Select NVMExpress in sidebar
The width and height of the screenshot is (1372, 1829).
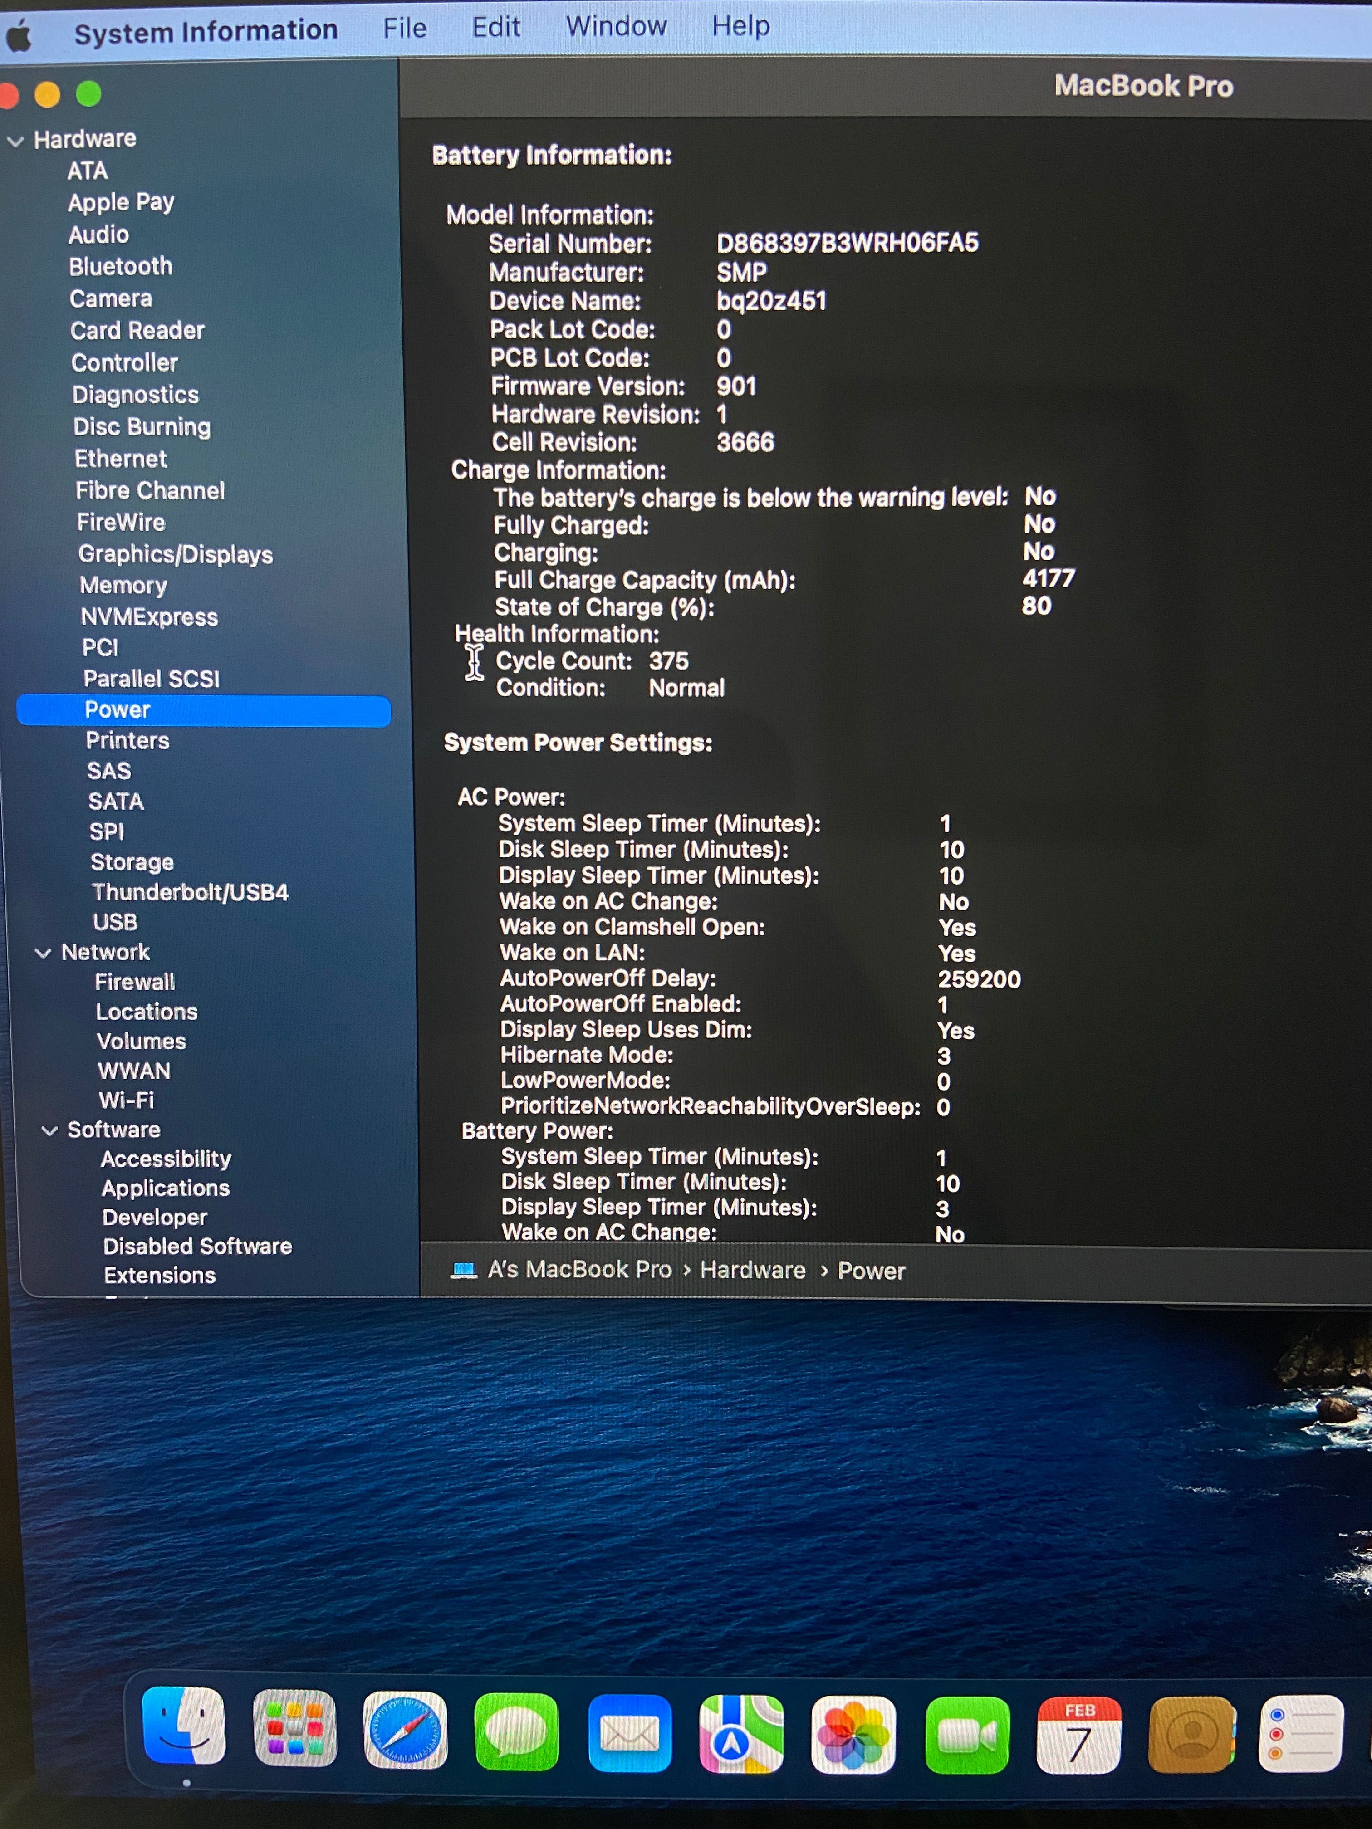pyautogui.click(x=149, y=617)
